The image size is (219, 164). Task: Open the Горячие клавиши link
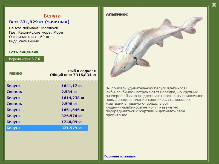(x=120, y=156)
